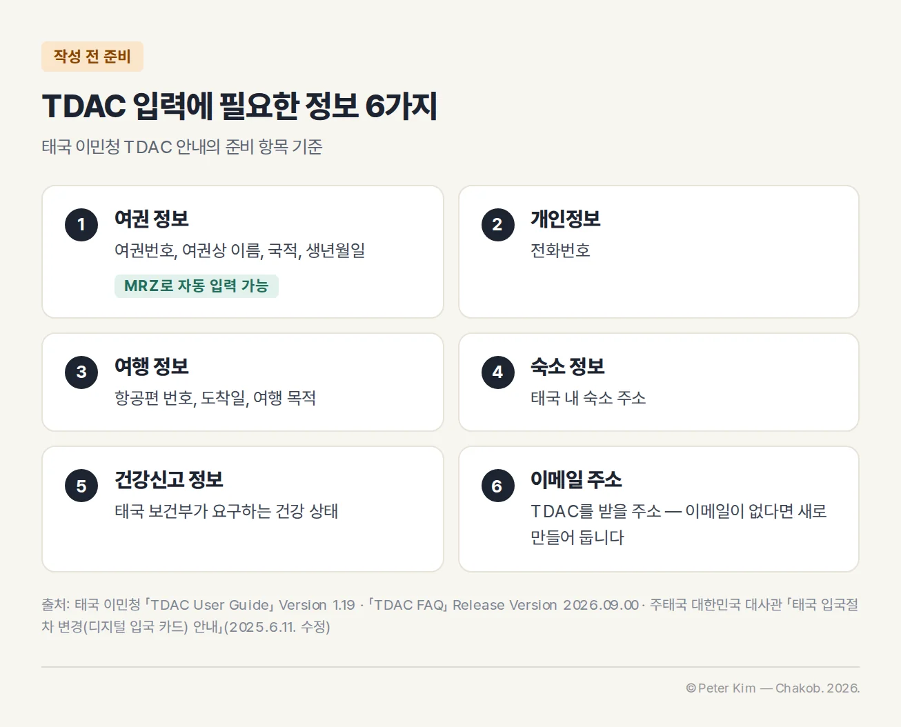Click the '여행 정보' card heading

(152, 366)
